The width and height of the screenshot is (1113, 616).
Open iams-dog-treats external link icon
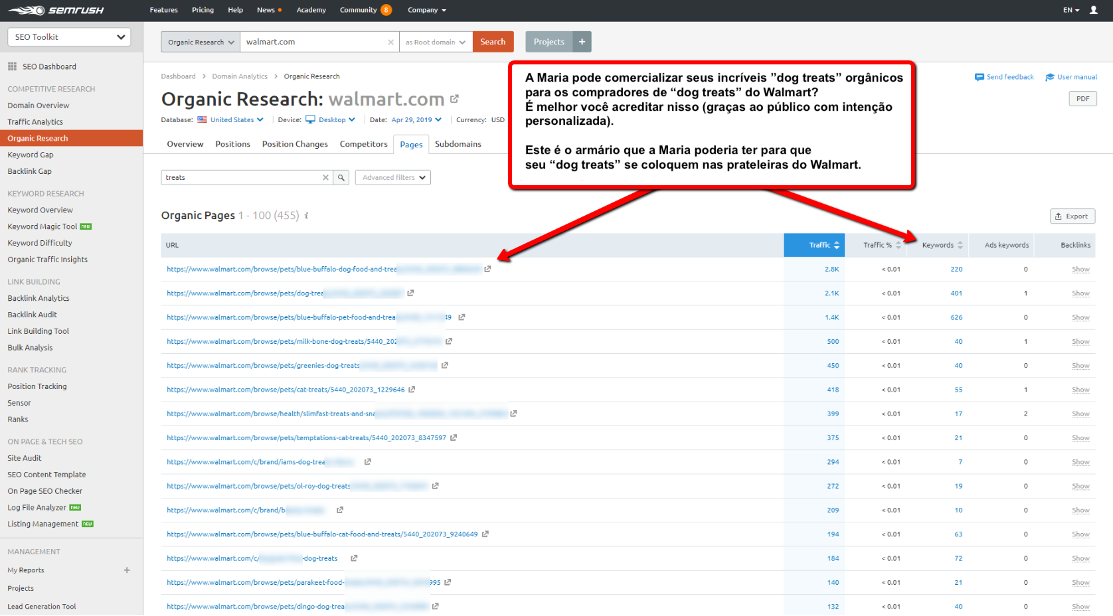tap(367, 461)
